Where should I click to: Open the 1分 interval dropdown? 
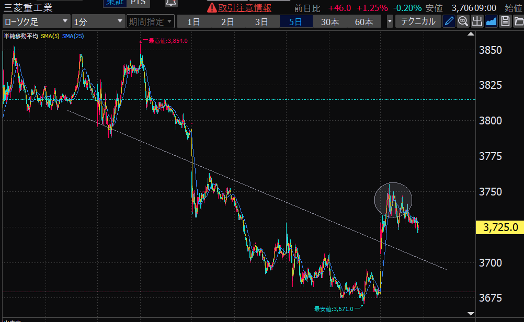point(97,21)
